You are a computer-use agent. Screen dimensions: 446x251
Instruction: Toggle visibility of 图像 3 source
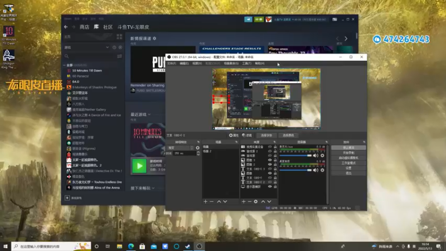[270, 160]
